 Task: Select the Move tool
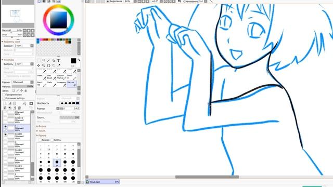click(39, 65)
